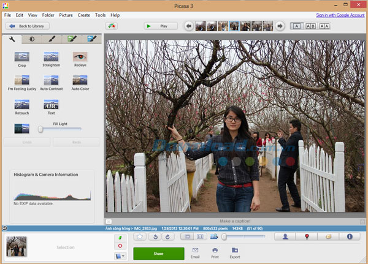This screenshot has width=368, height=264.
Task: Open the add-to-album dropdown in tray
Action: (120, 255)
